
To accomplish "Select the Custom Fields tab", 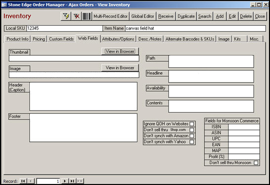I will point(61,39).
